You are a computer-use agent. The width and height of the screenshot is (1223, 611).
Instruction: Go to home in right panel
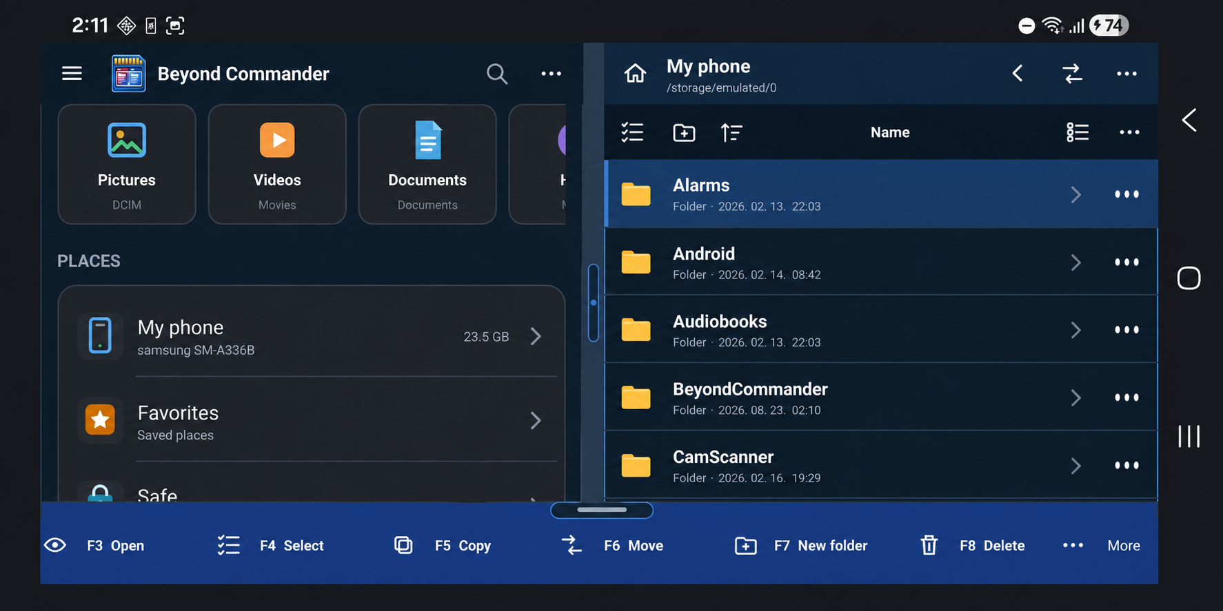pos(635,73)
